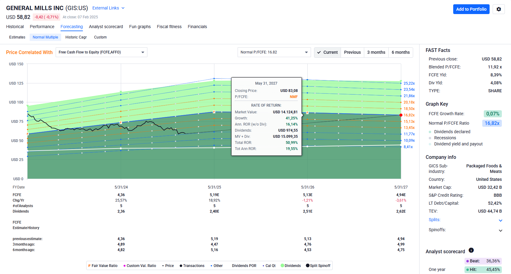
Task: Select the Historic Cagr sub-tab
Action: click(76, 37)
